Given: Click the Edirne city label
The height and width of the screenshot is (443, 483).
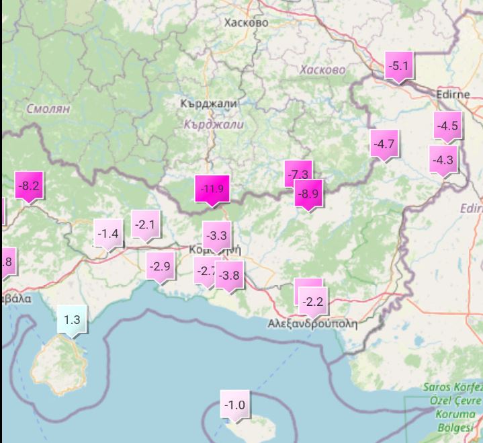Looking at the screenshot, I should (453, 94).
